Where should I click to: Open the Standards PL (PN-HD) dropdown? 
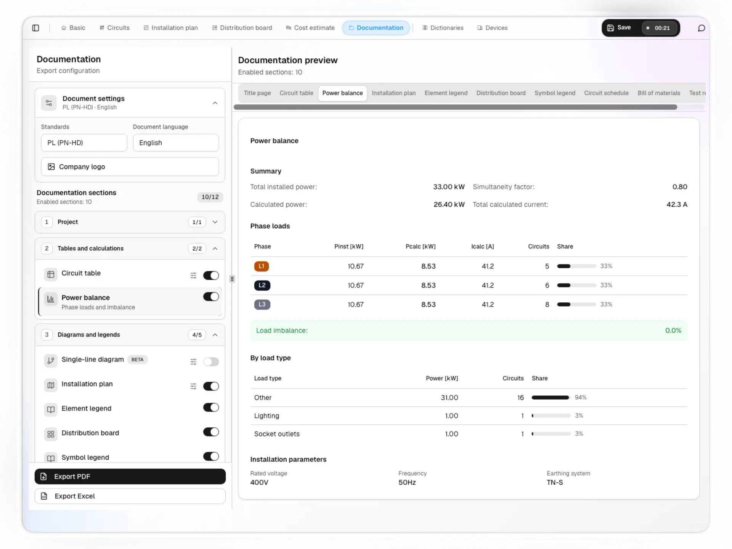click(x=84, y=143)
